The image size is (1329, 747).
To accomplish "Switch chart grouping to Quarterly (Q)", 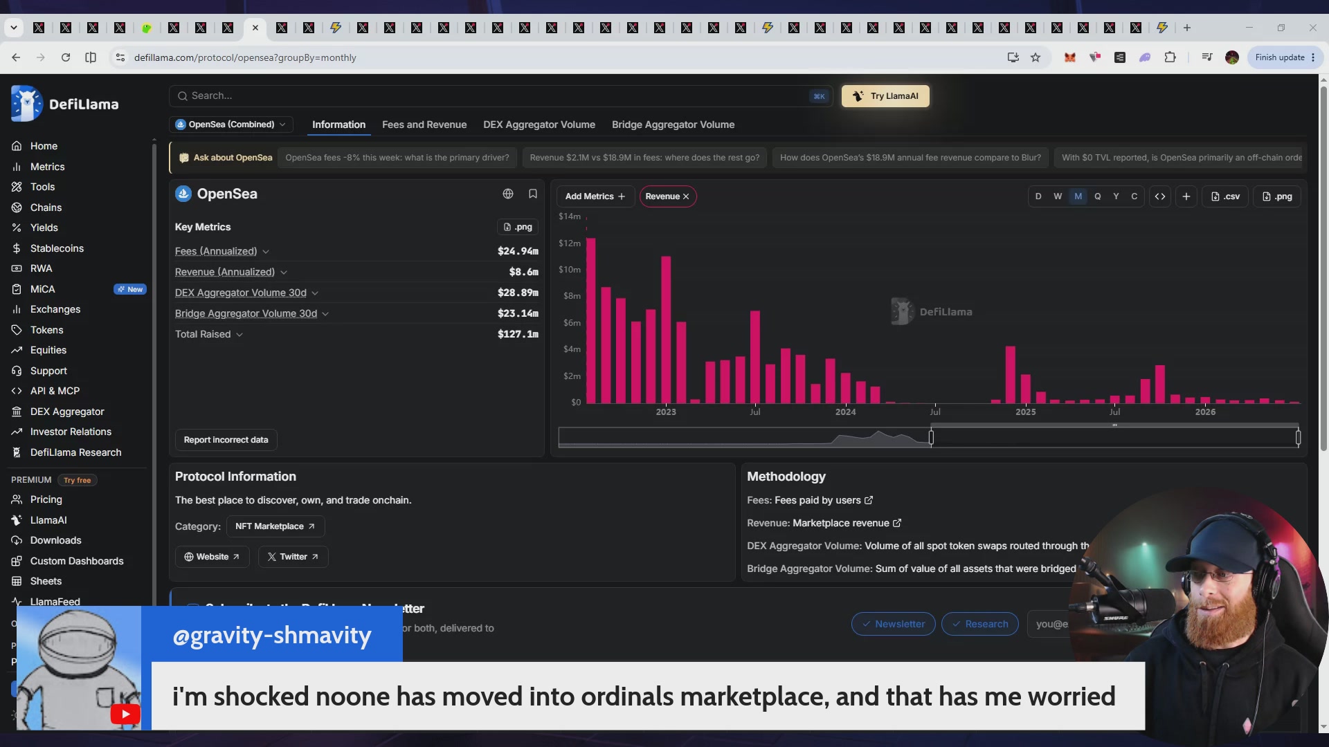I will click(x=1097, y=196).
